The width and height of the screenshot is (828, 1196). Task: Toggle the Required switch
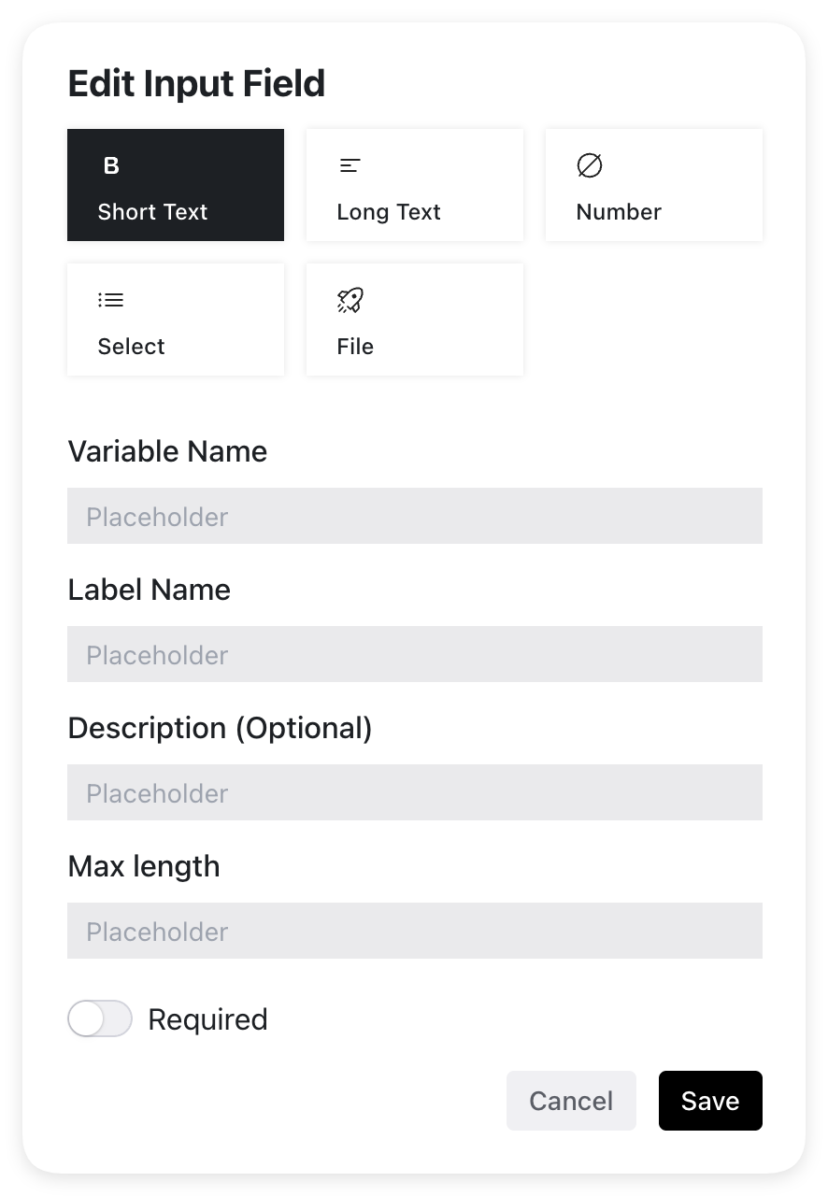(x=100, y=1019)
